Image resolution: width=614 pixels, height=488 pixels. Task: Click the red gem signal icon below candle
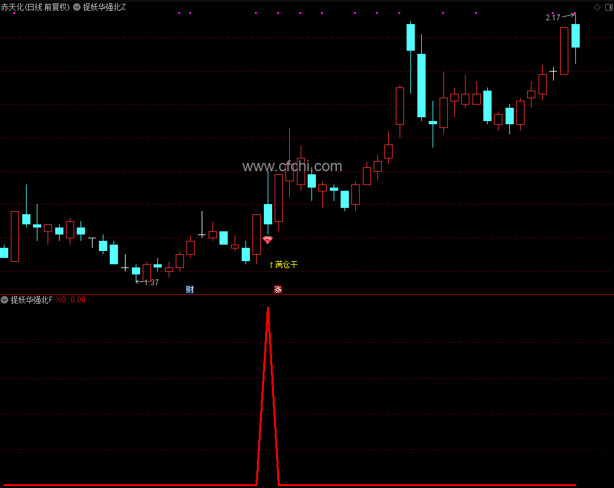pos(268,240)
